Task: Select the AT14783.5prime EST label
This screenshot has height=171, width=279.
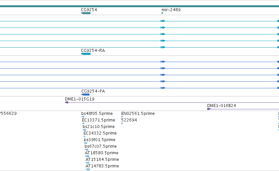Action: [102, 166]
